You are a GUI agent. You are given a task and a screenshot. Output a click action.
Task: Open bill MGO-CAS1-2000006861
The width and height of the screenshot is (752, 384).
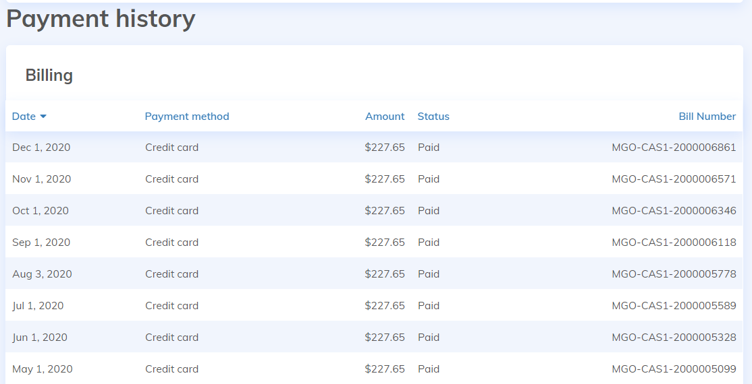674,148
